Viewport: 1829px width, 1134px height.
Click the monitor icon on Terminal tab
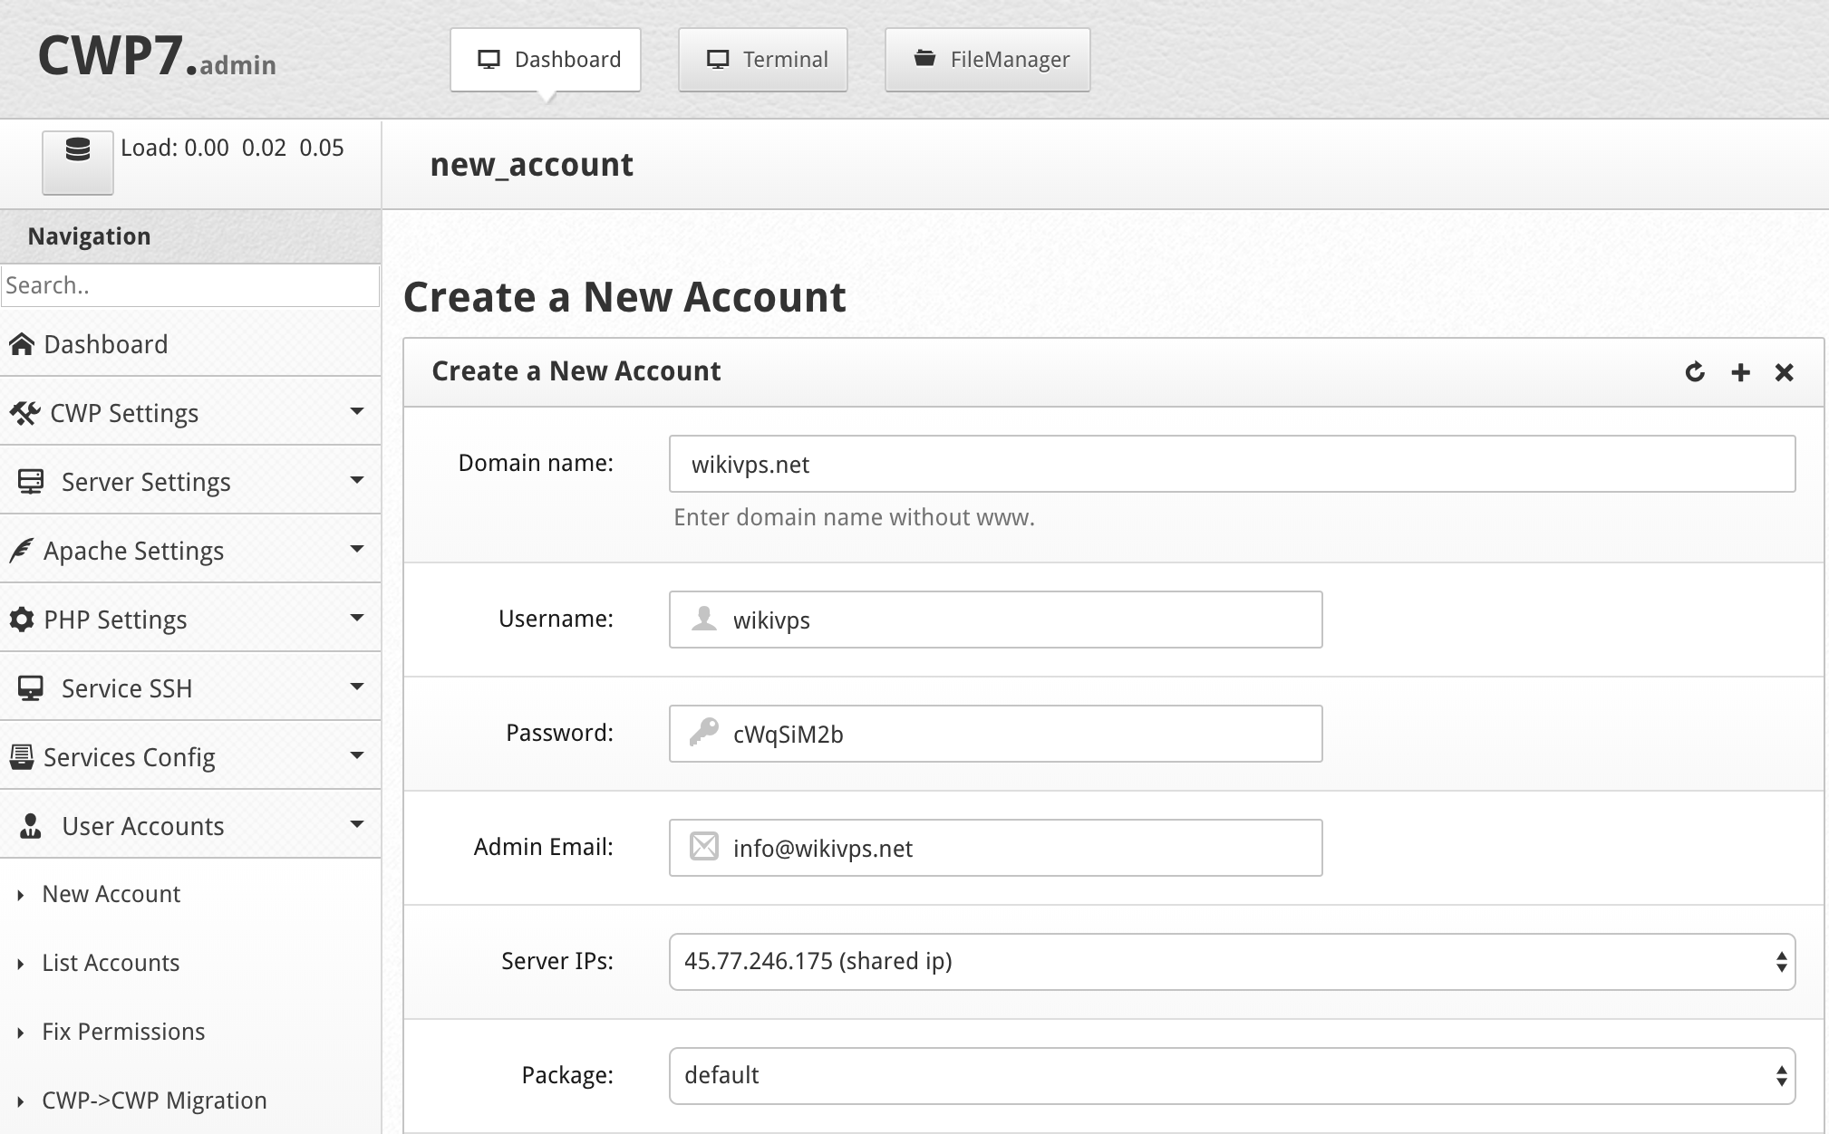[x=718, y=60]
